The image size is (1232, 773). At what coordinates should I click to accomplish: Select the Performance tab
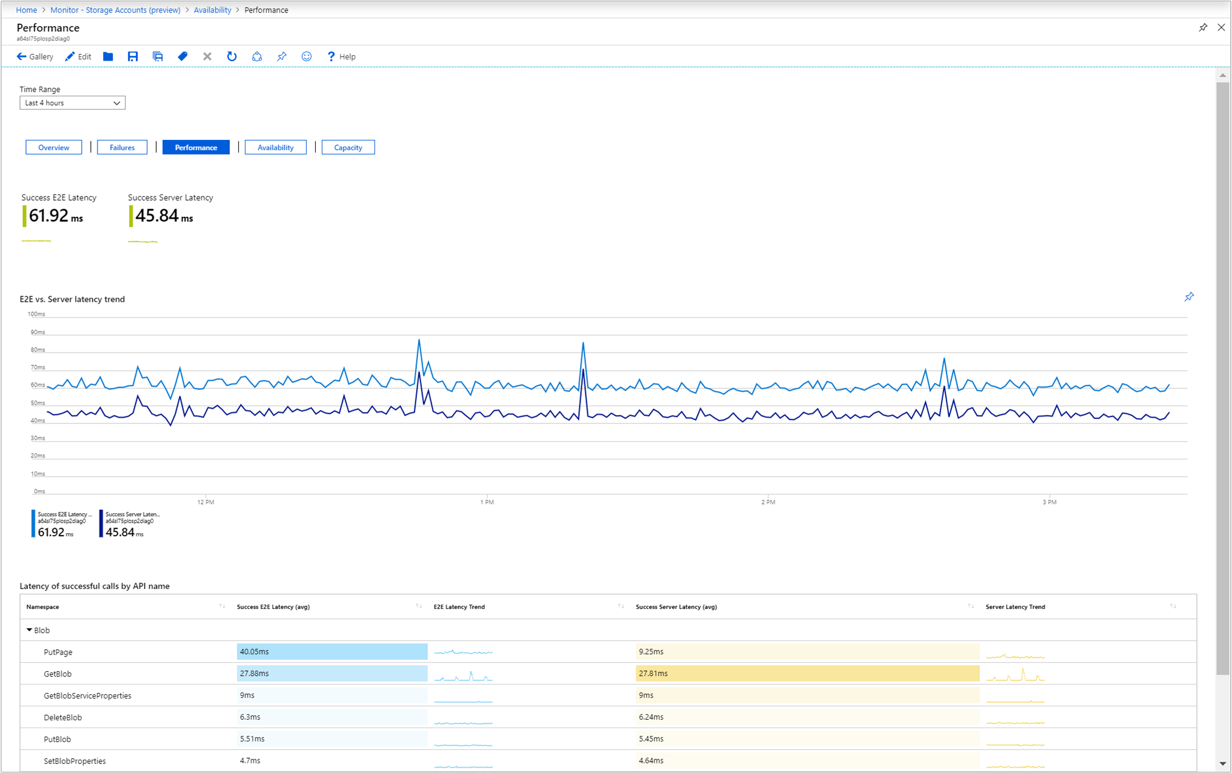[x=195, y=147]
